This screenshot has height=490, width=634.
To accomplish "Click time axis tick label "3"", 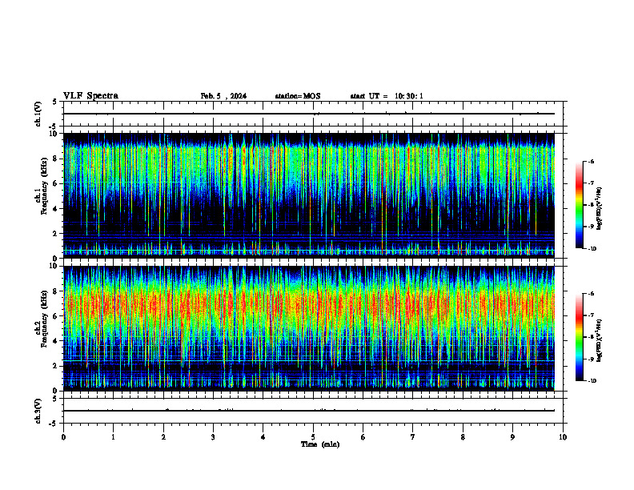I will coord(213,437).
